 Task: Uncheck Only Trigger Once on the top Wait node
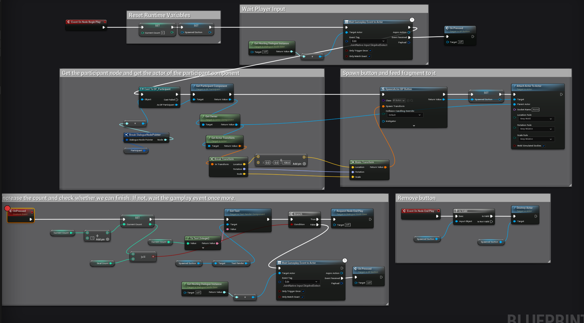(370, 51)
